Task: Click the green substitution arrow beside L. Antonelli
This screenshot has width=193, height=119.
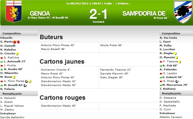Action: [x=2, y=62]
